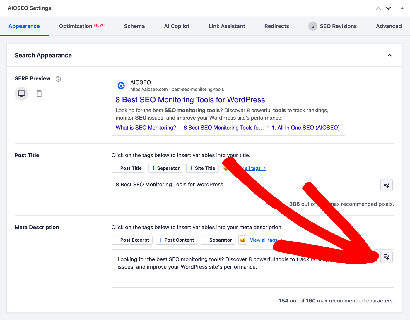Move AIOSEO Settings panel up
Viewport: 410px width, 320px height.
pos(379,8)
